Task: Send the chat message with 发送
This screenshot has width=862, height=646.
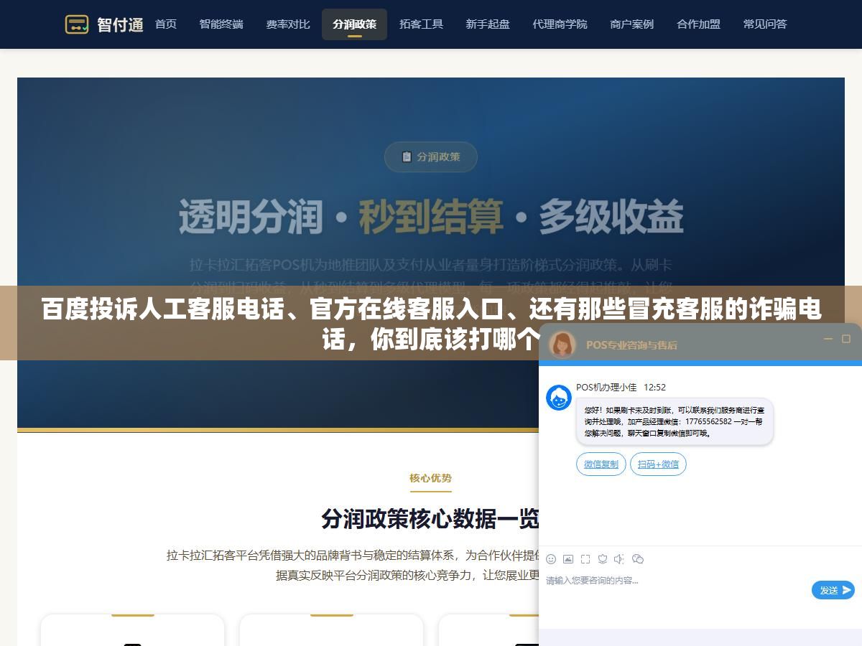Action: 833,590
